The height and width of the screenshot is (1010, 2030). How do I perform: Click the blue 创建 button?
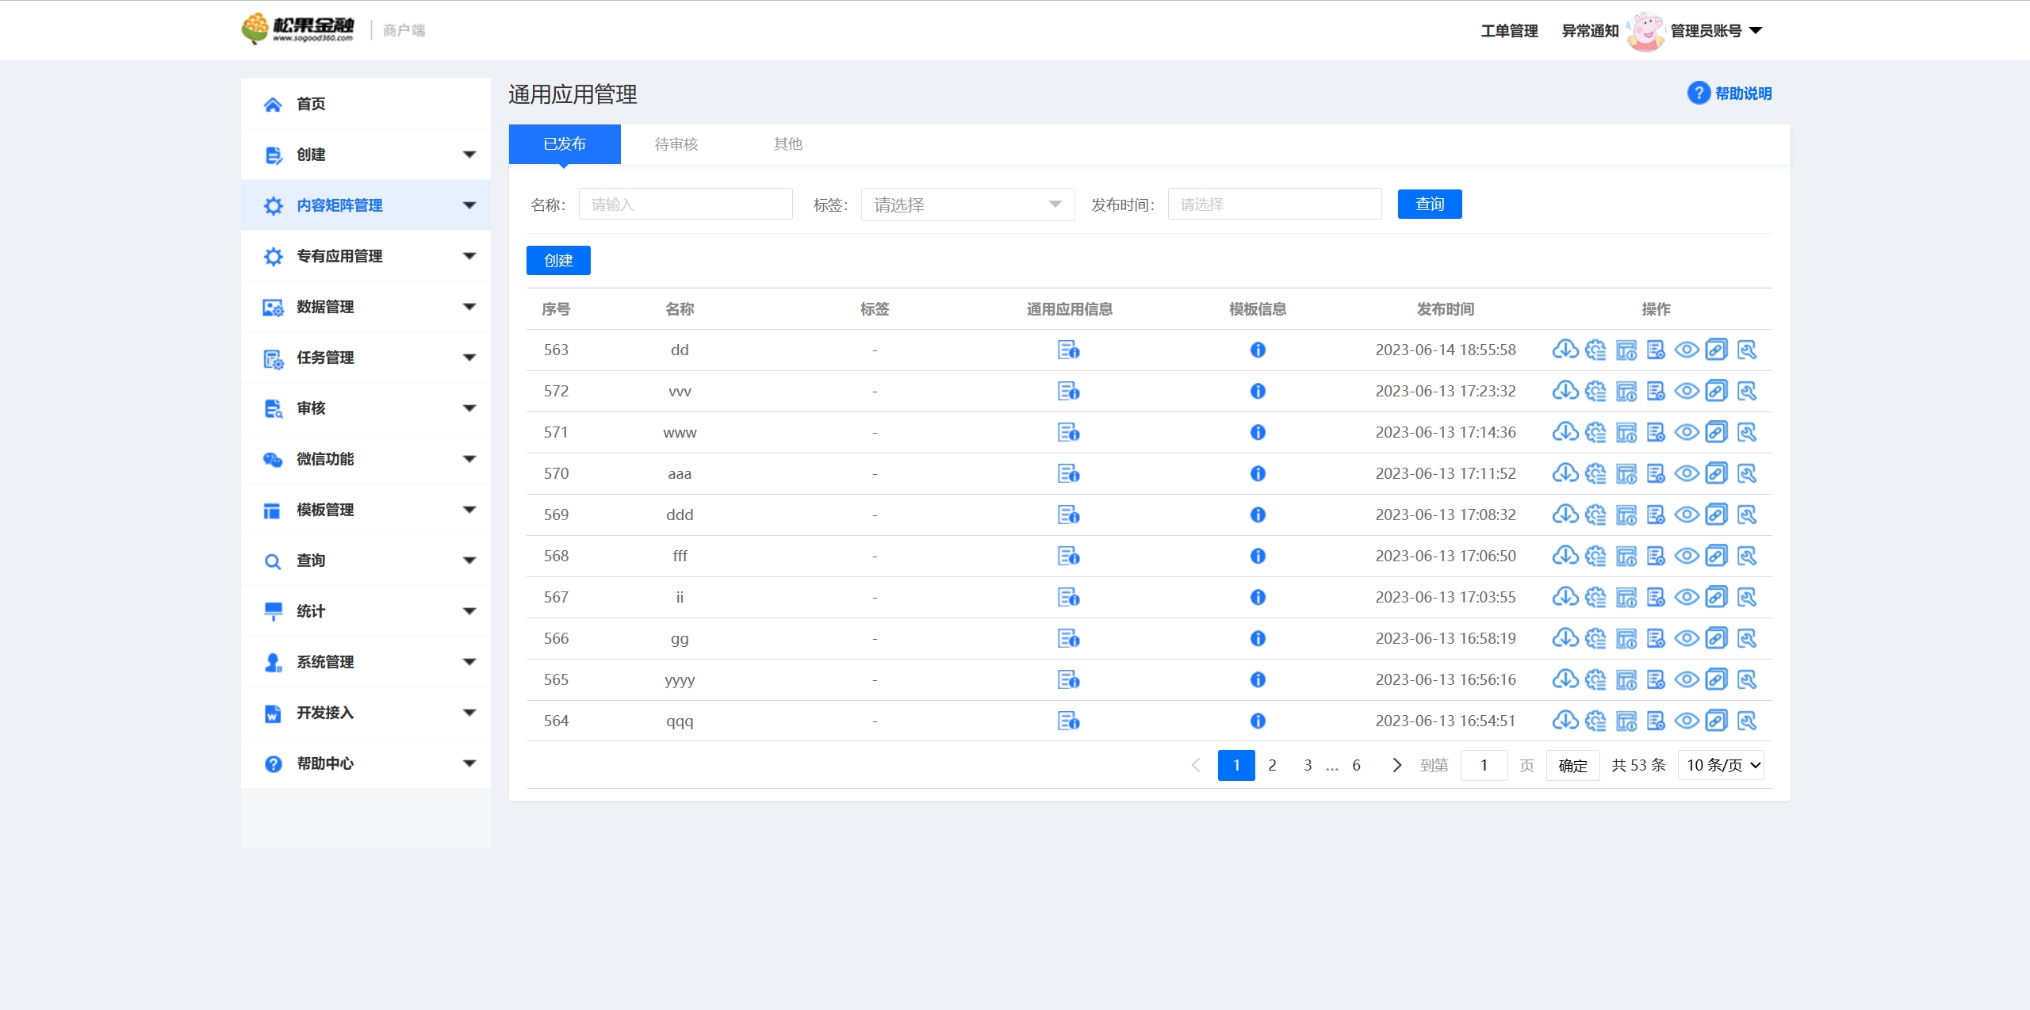point(558,260)
